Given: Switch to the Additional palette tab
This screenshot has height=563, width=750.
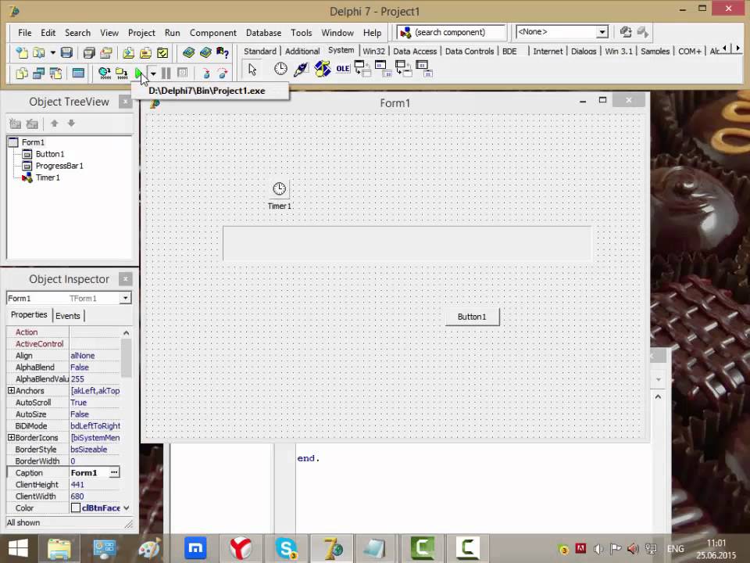Looking at the screenshot, I should pyautogui.click(x=302, y=52).
